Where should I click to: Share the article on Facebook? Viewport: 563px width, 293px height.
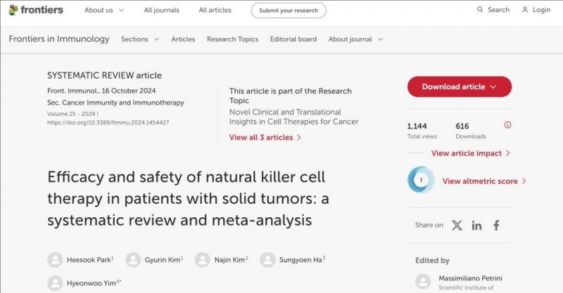coord(496,226)
